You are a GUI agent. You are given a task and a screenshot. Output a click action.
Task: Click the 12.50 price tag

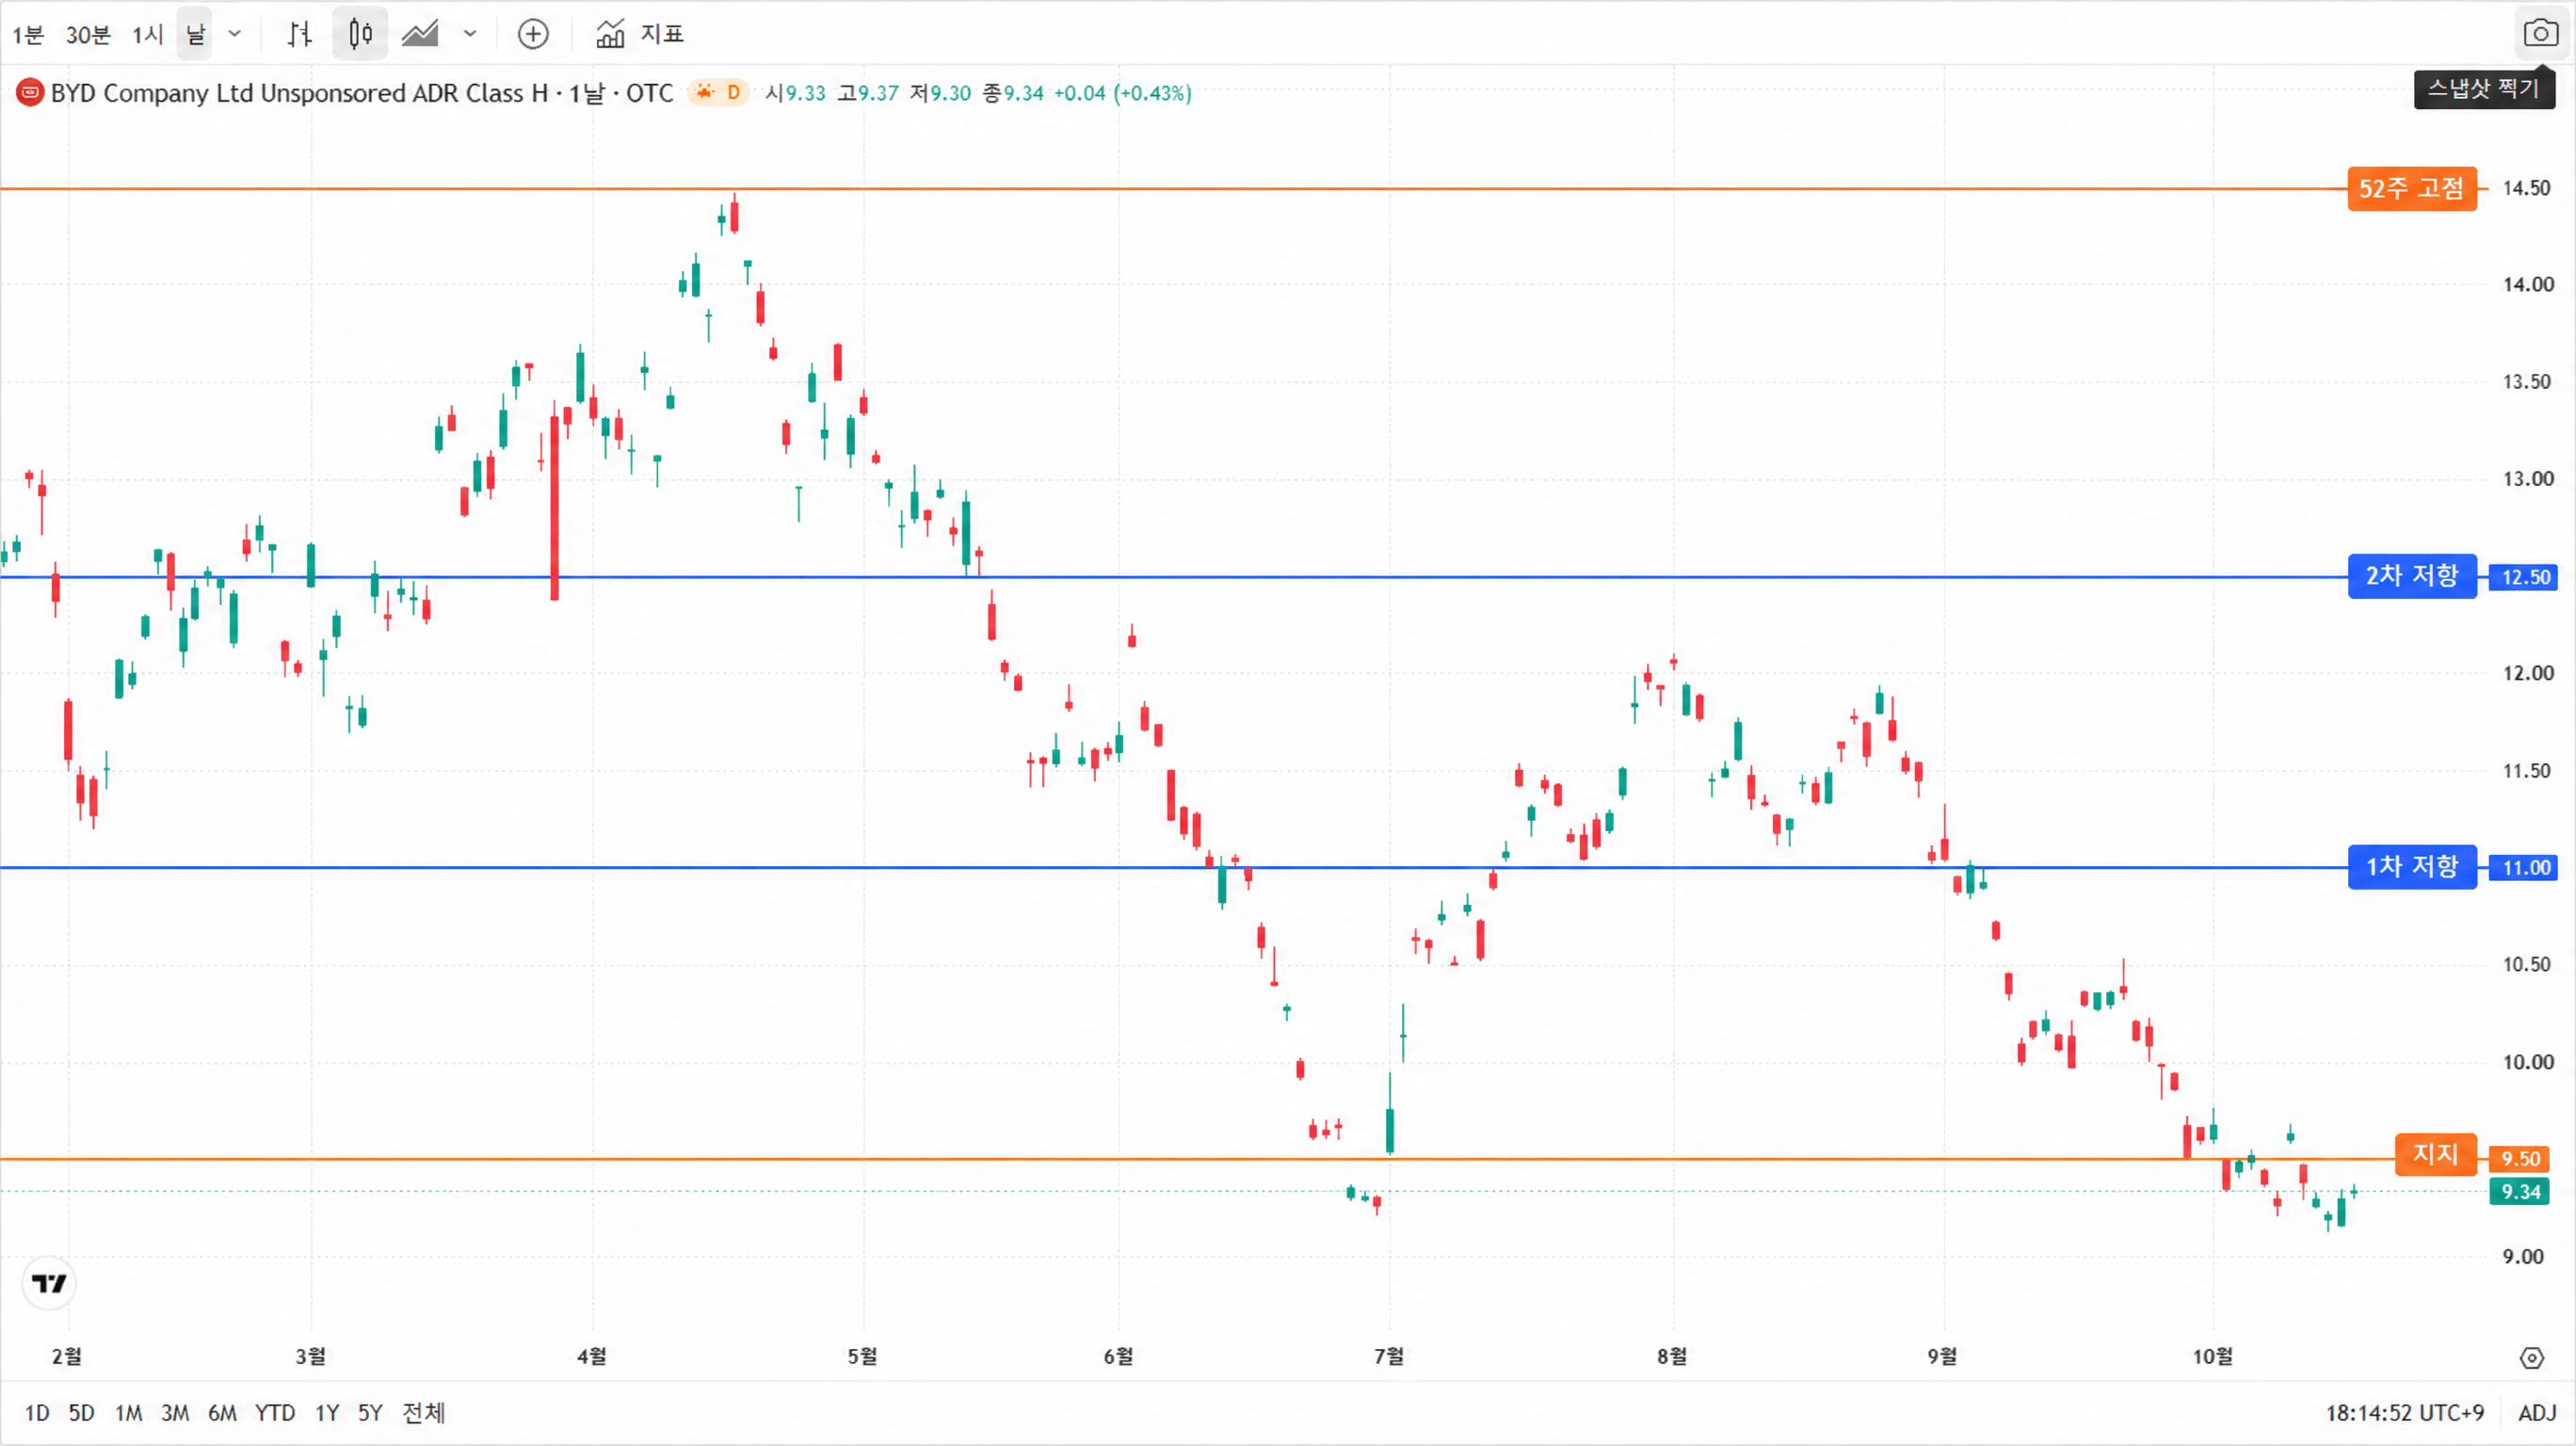[x=2525, y=577]
